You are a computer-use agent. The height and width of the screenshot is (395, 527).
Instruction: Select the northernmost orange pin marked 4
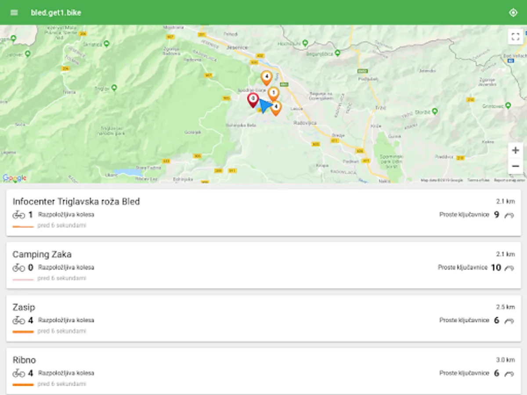(x=266, y=78)
